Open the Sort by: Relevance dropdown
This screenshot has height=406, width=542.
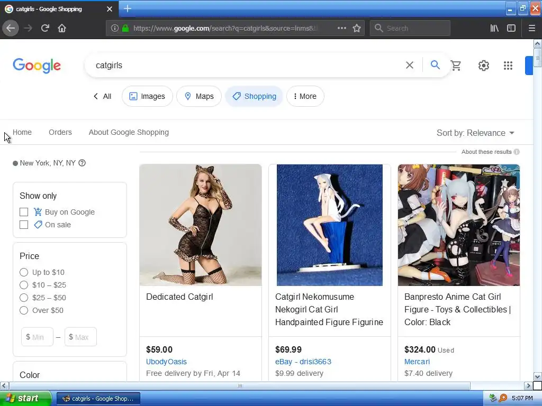[x=475, y=133]
